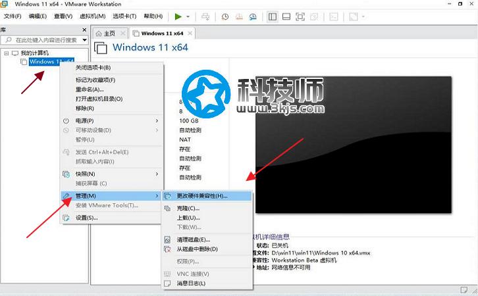Click the revert to snapshot toolbar icon
Viewport: 478px width, 296px height.
[x=239, y=16]
